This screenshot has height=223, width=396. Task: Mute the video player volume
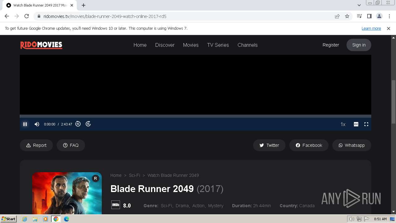pos(37,124)
